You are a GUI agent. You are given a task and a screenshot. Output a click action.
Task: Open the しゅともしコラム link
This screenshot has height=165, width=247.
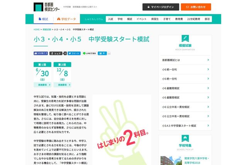coord(94,19)
